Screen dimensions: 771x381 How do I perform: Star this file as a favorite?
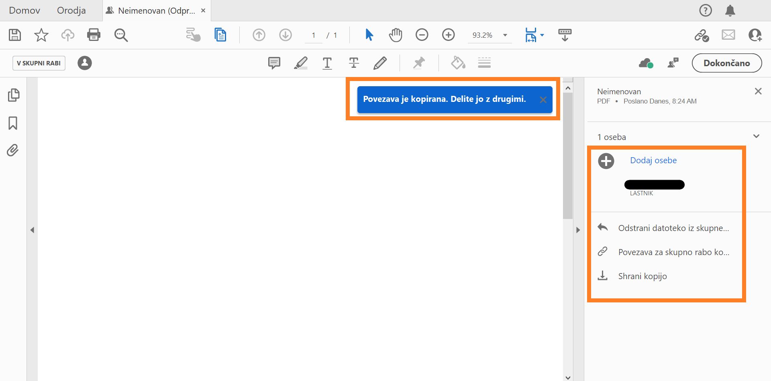point(41,35)
